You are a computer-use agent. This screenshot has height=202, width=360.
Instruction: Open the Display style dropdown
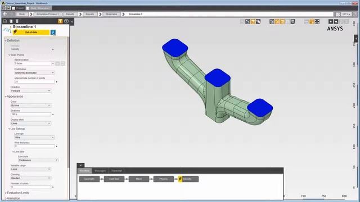tap(30, 123)
